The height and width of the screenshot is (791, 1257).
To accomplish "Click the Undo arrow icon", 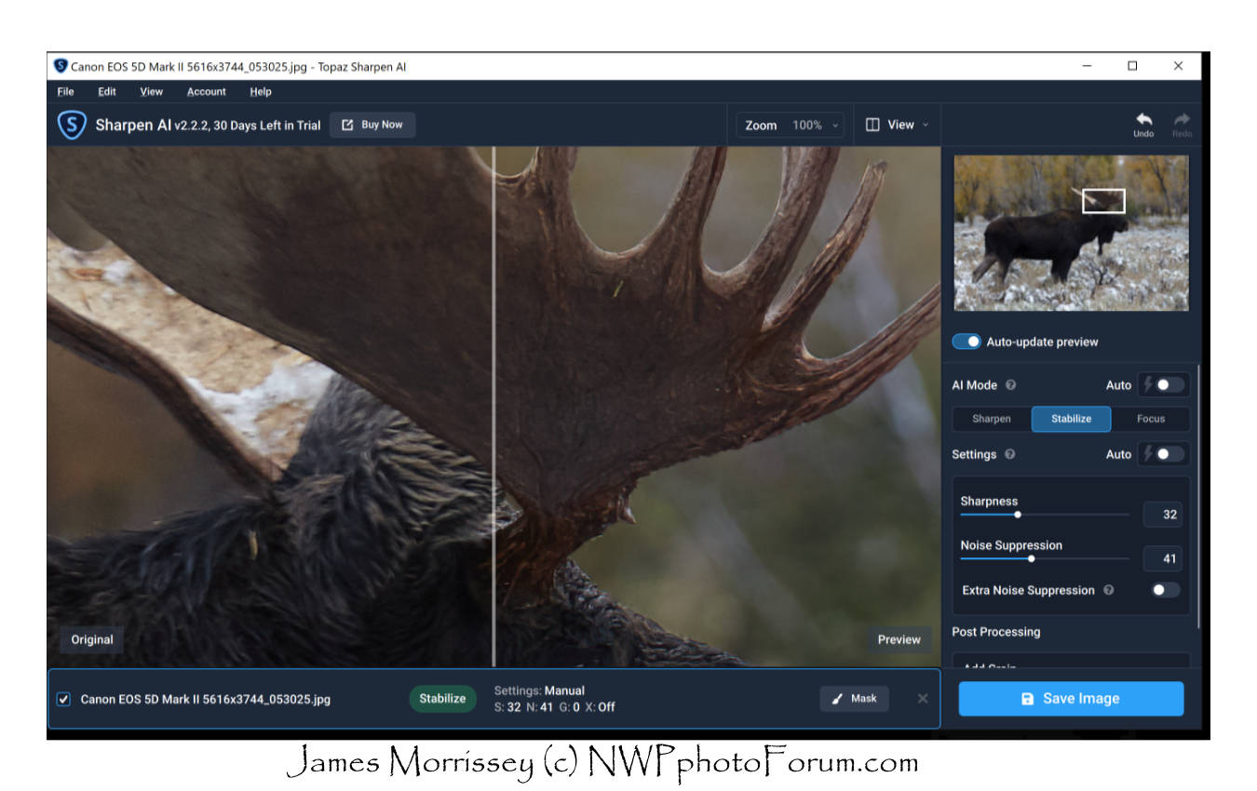I will coord(1143,119).
